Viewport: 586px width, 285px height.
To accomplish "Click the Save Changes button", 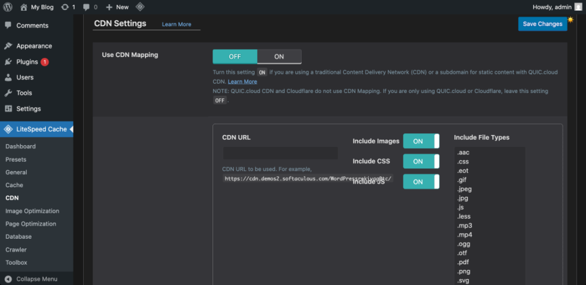I will (542, 24).
